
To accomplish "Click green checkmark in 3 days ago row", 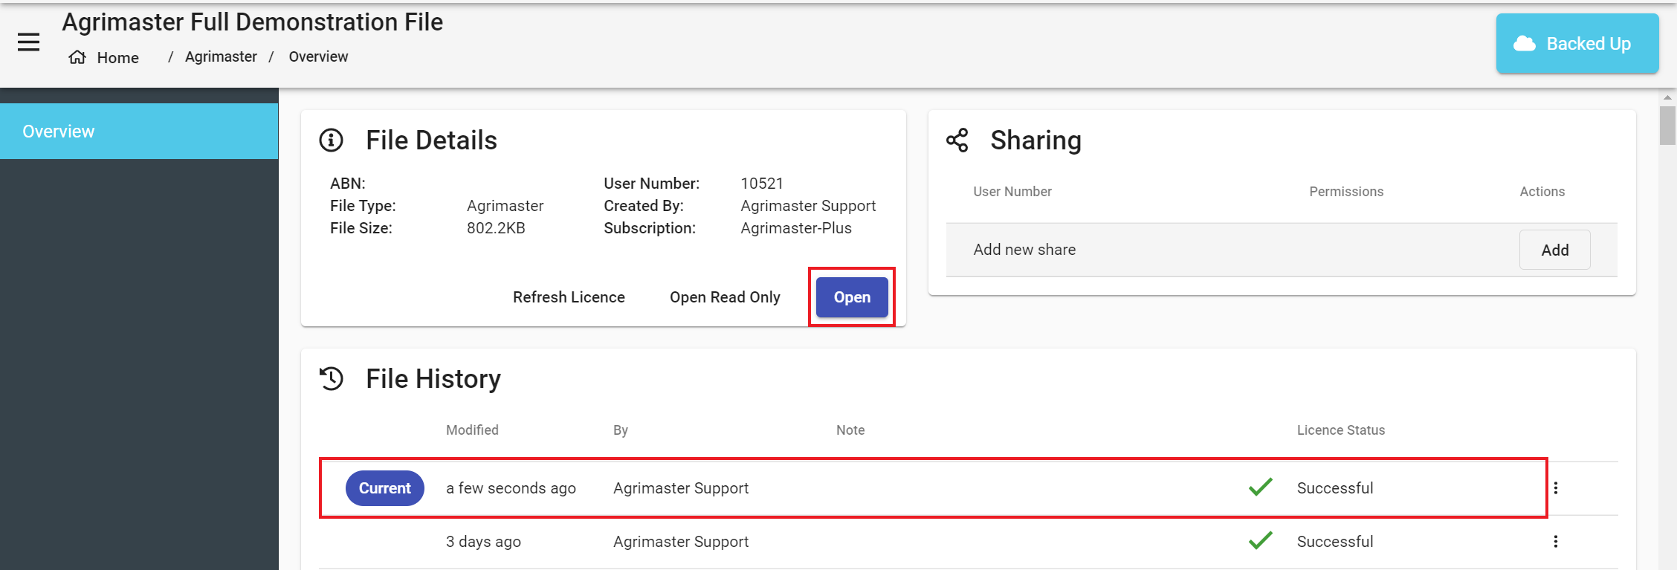I will point(1261,541).
